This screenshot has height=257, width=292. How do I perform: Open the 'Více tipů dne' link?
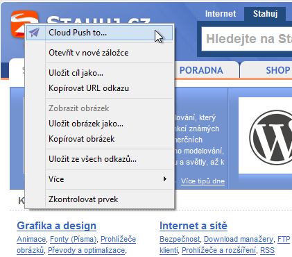pyautogui.click(x=203, y=181)
